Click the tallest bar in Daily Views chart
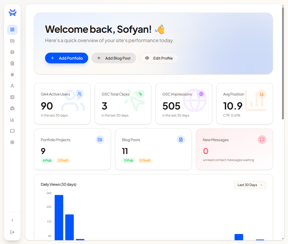 (x=59, y=217)
